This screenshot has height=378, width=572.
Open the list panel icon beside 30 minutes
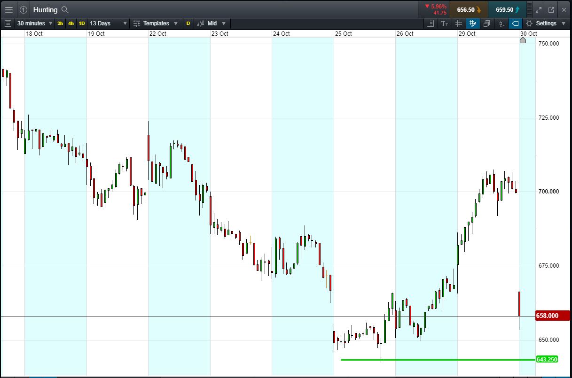8,23
